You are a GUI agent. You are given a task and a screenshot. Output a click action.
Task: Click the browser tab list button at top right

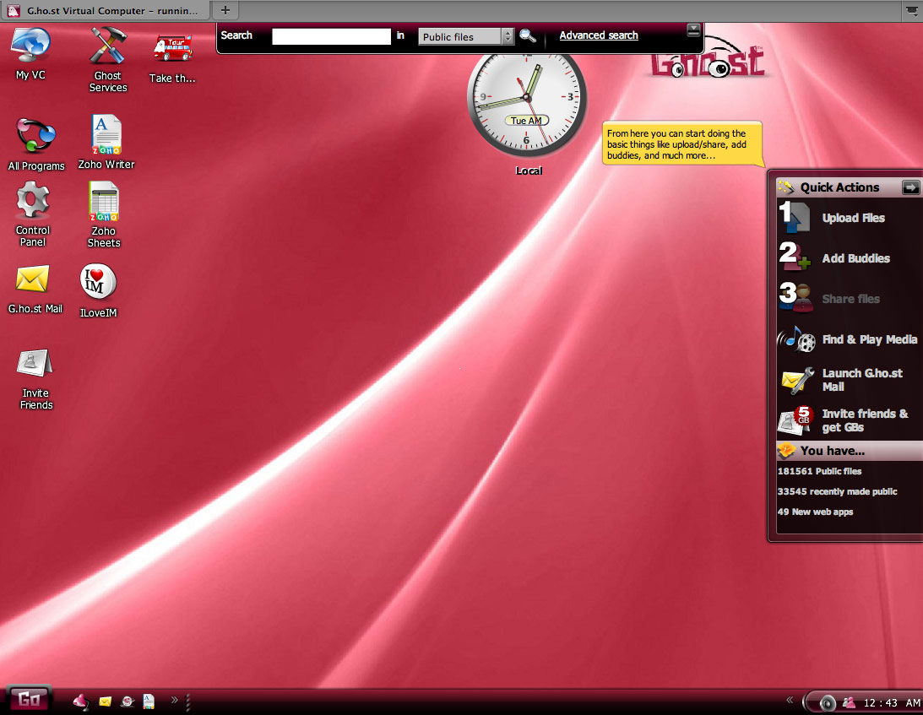910,11
